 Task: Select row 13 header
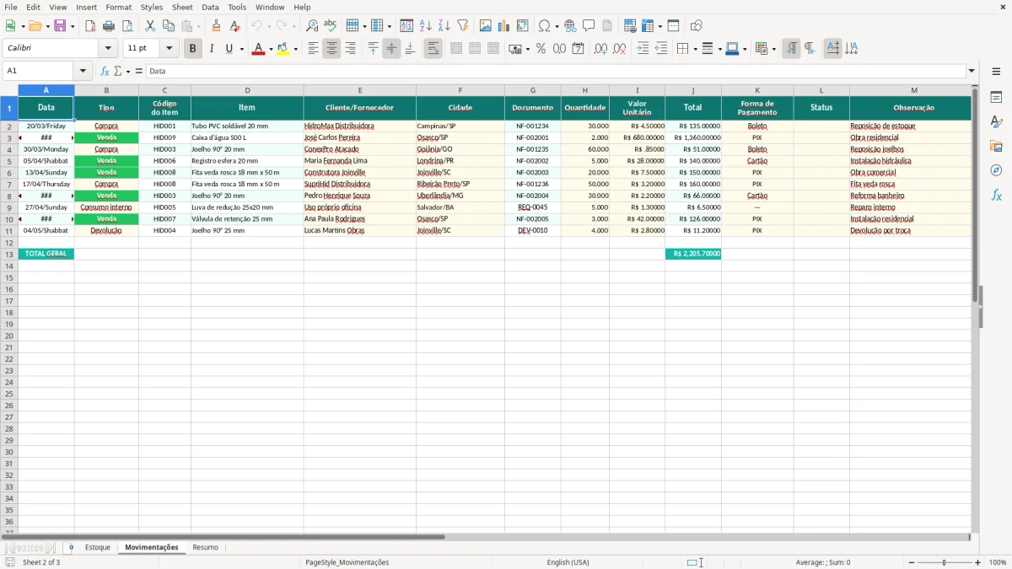[9, 254]
